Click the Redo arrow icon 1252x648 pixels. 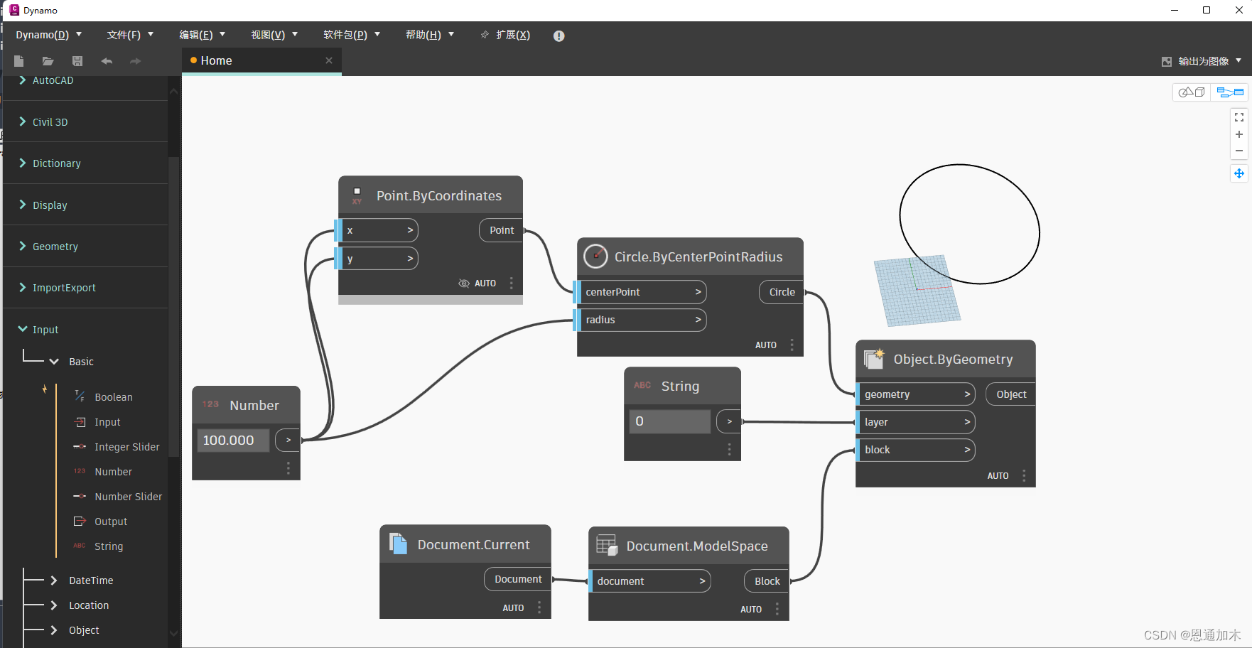coord(136,61)
